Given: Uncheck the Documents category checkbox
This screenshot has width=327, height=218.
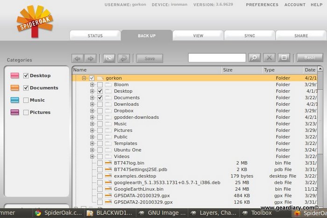Looking at the screenshot, I should 26,88.
